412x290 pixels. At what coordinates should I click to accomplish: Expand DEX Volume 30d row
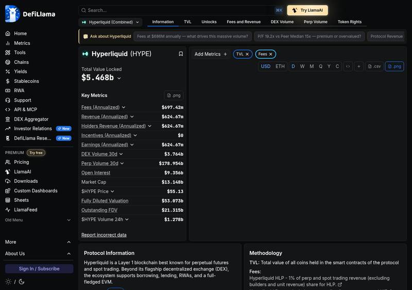click(121, 154)
